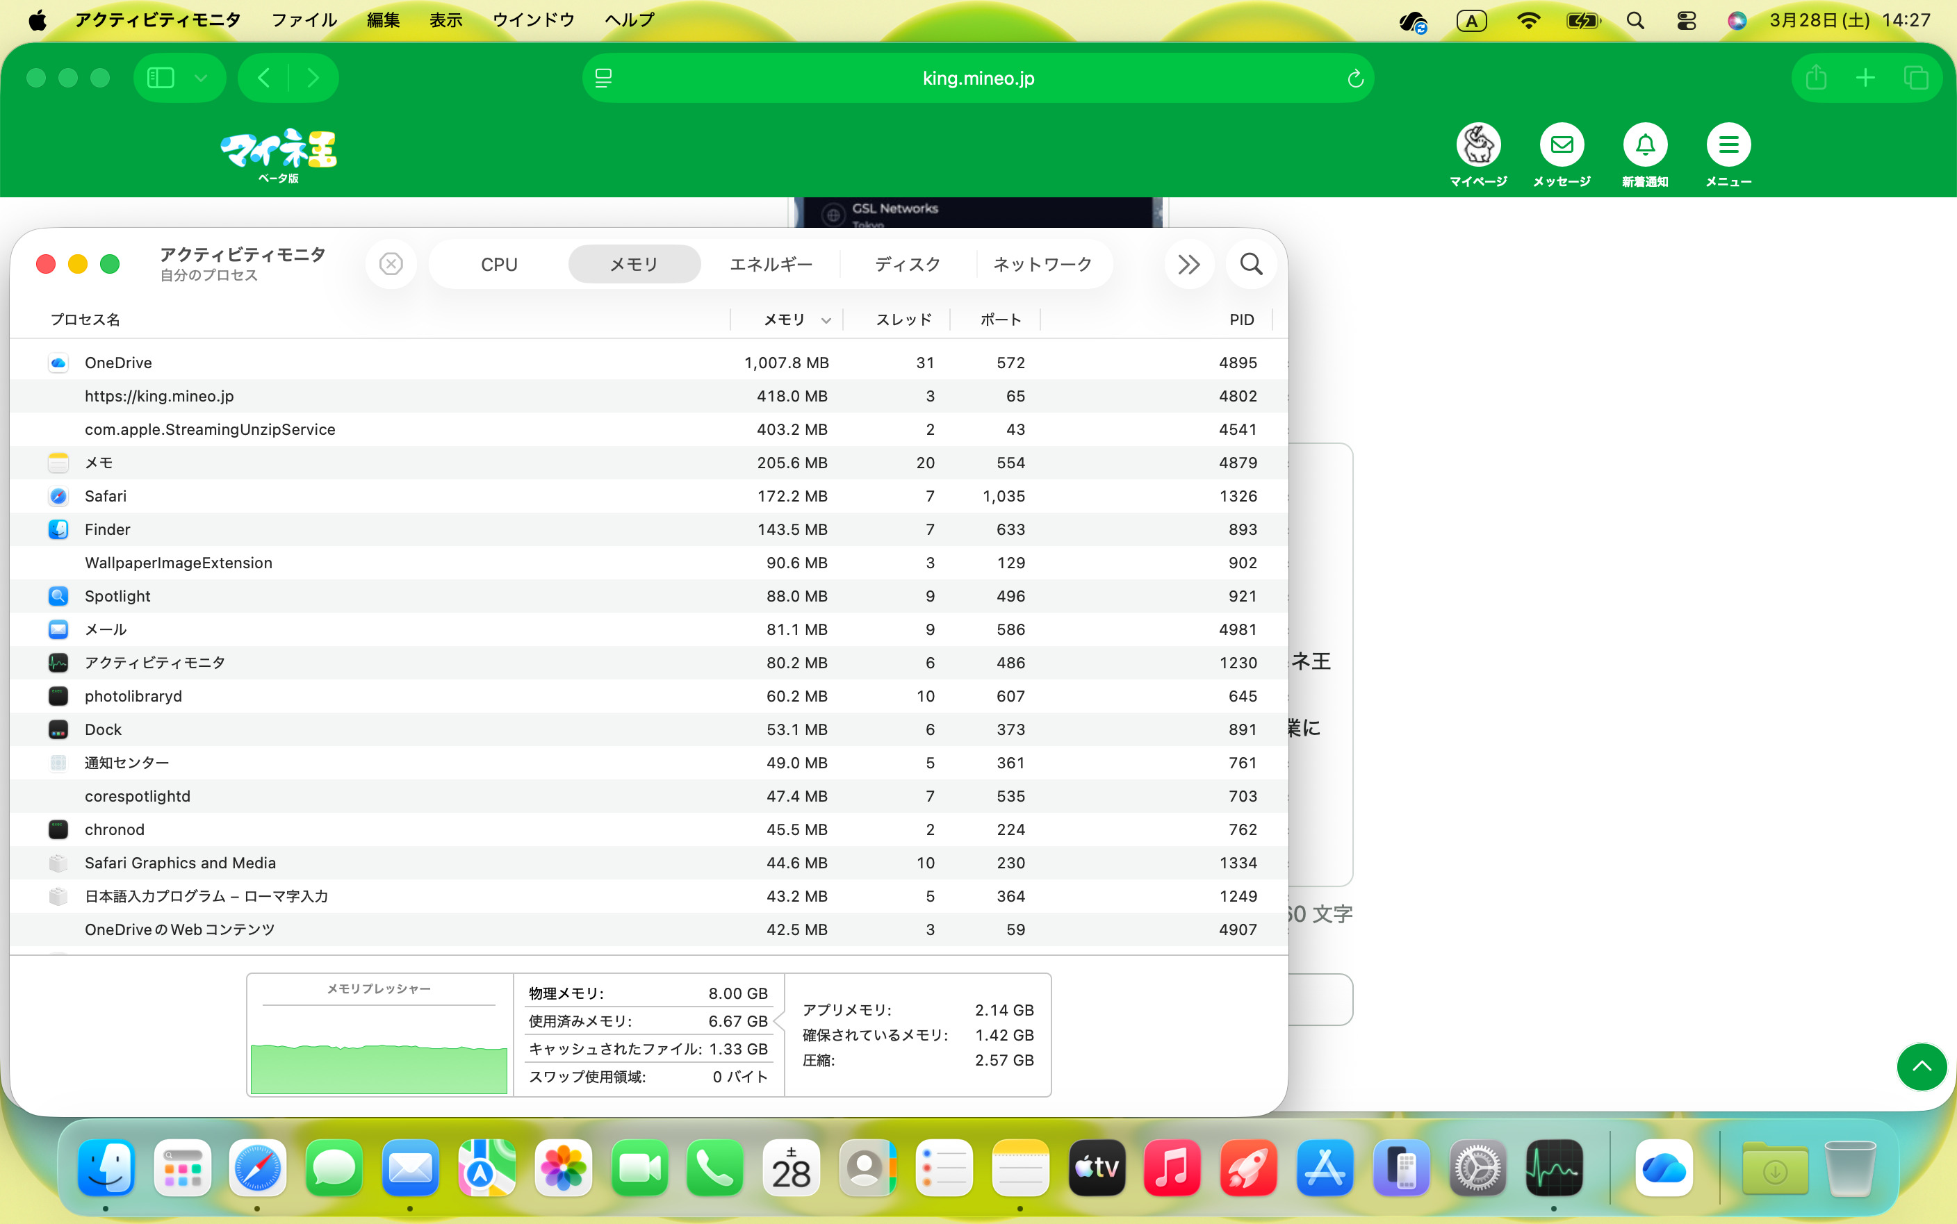Launch the Music app from the Dock

(x=1171, y=1167)
